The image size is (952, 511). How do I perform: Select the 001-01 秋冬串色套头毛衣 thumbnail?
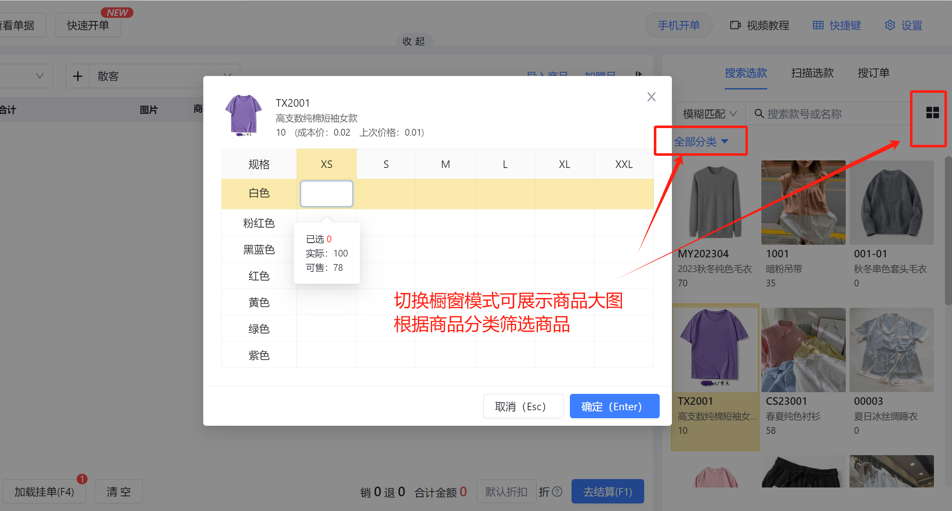892,202
